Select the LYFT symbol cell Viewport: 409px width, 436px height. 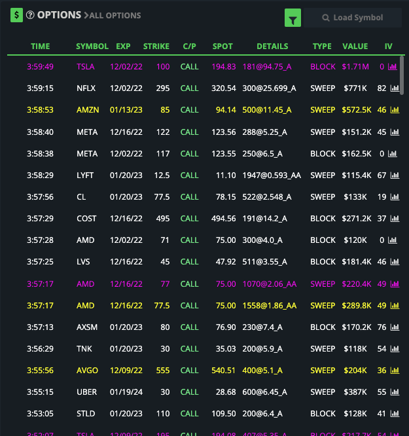(85, 175)
